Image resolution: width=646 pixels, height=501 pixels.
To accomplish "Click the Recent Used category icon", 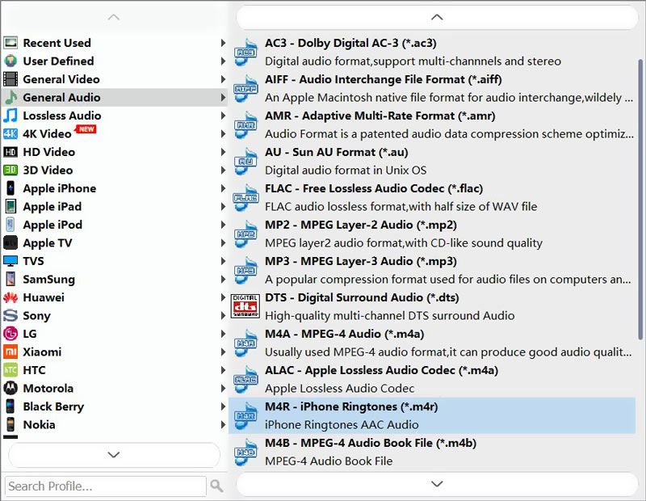I will tap(10, 43).
